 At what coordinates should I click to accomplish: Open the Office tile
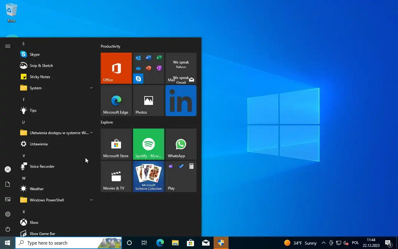click(x=116, y=68)
